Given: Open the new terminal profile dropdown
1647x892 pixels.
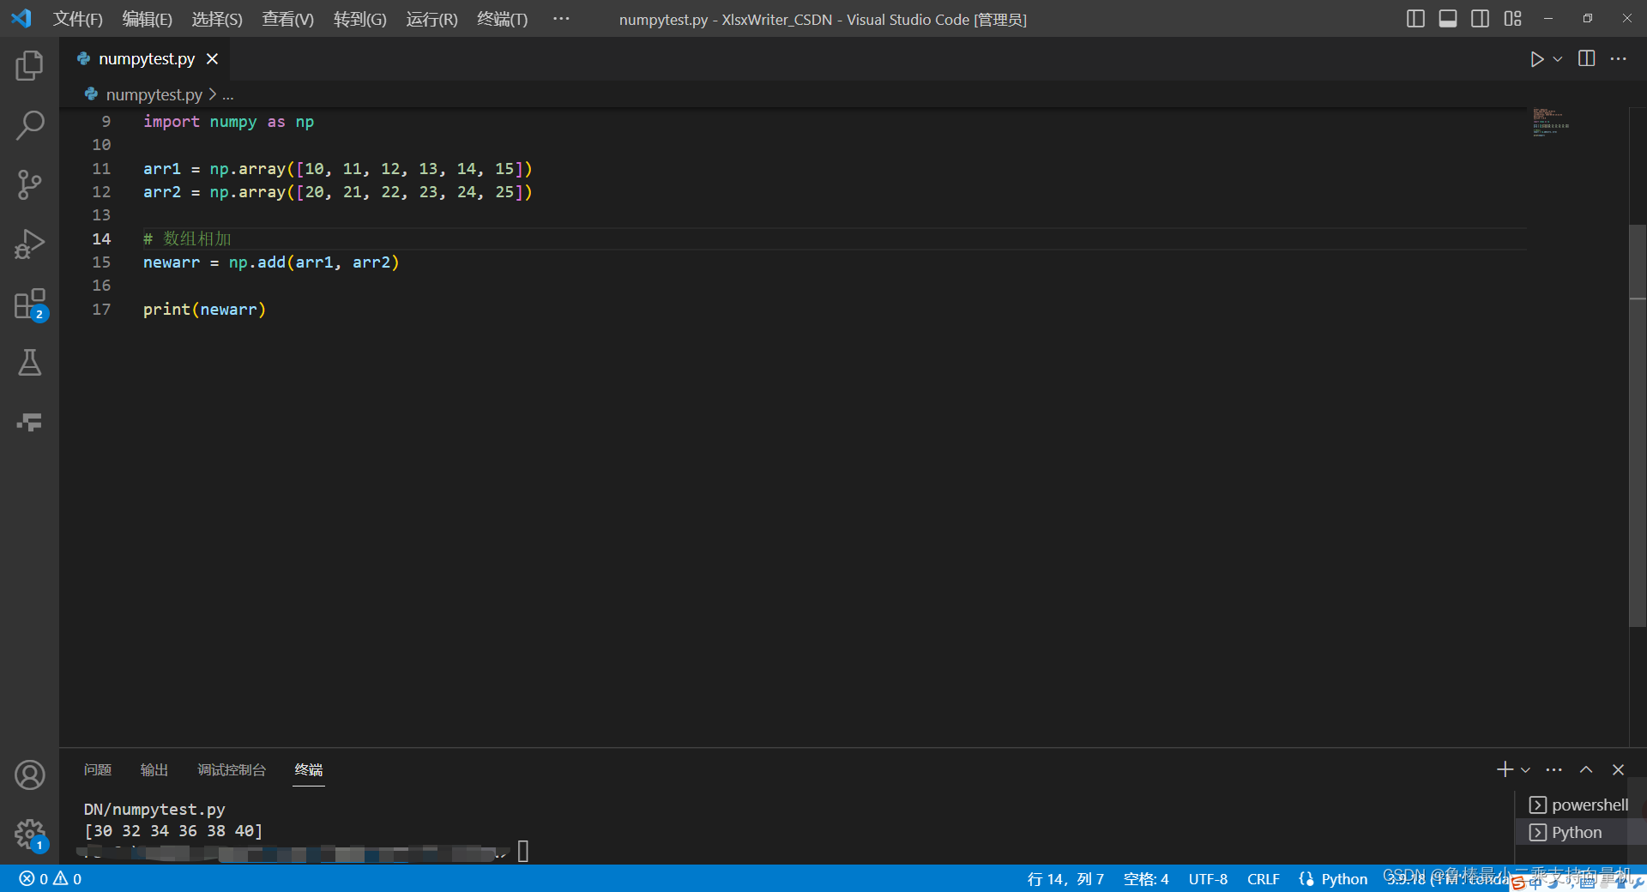Looking at the screenshot, I should [1525, 770].
